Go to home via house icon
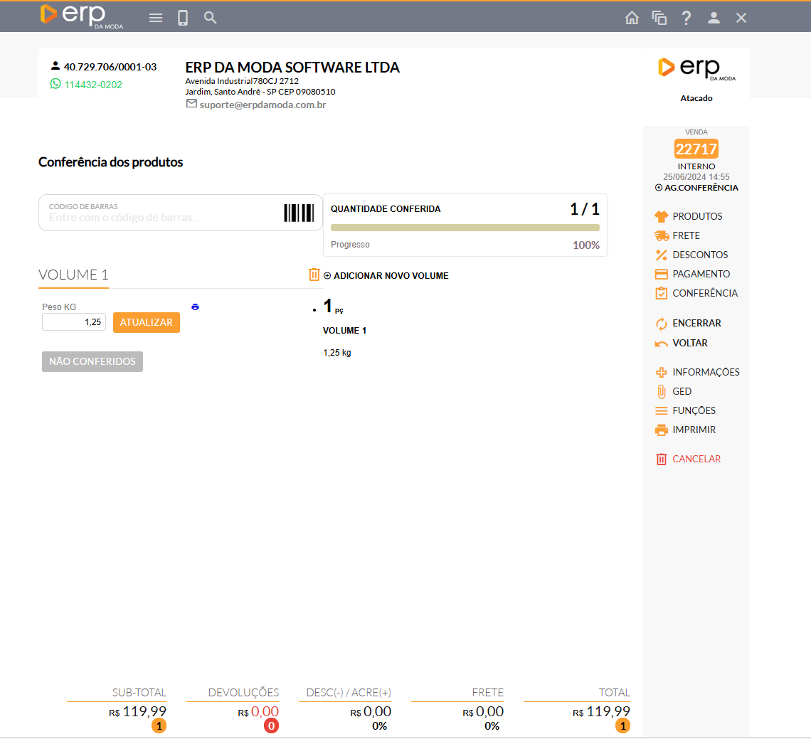 632,18
